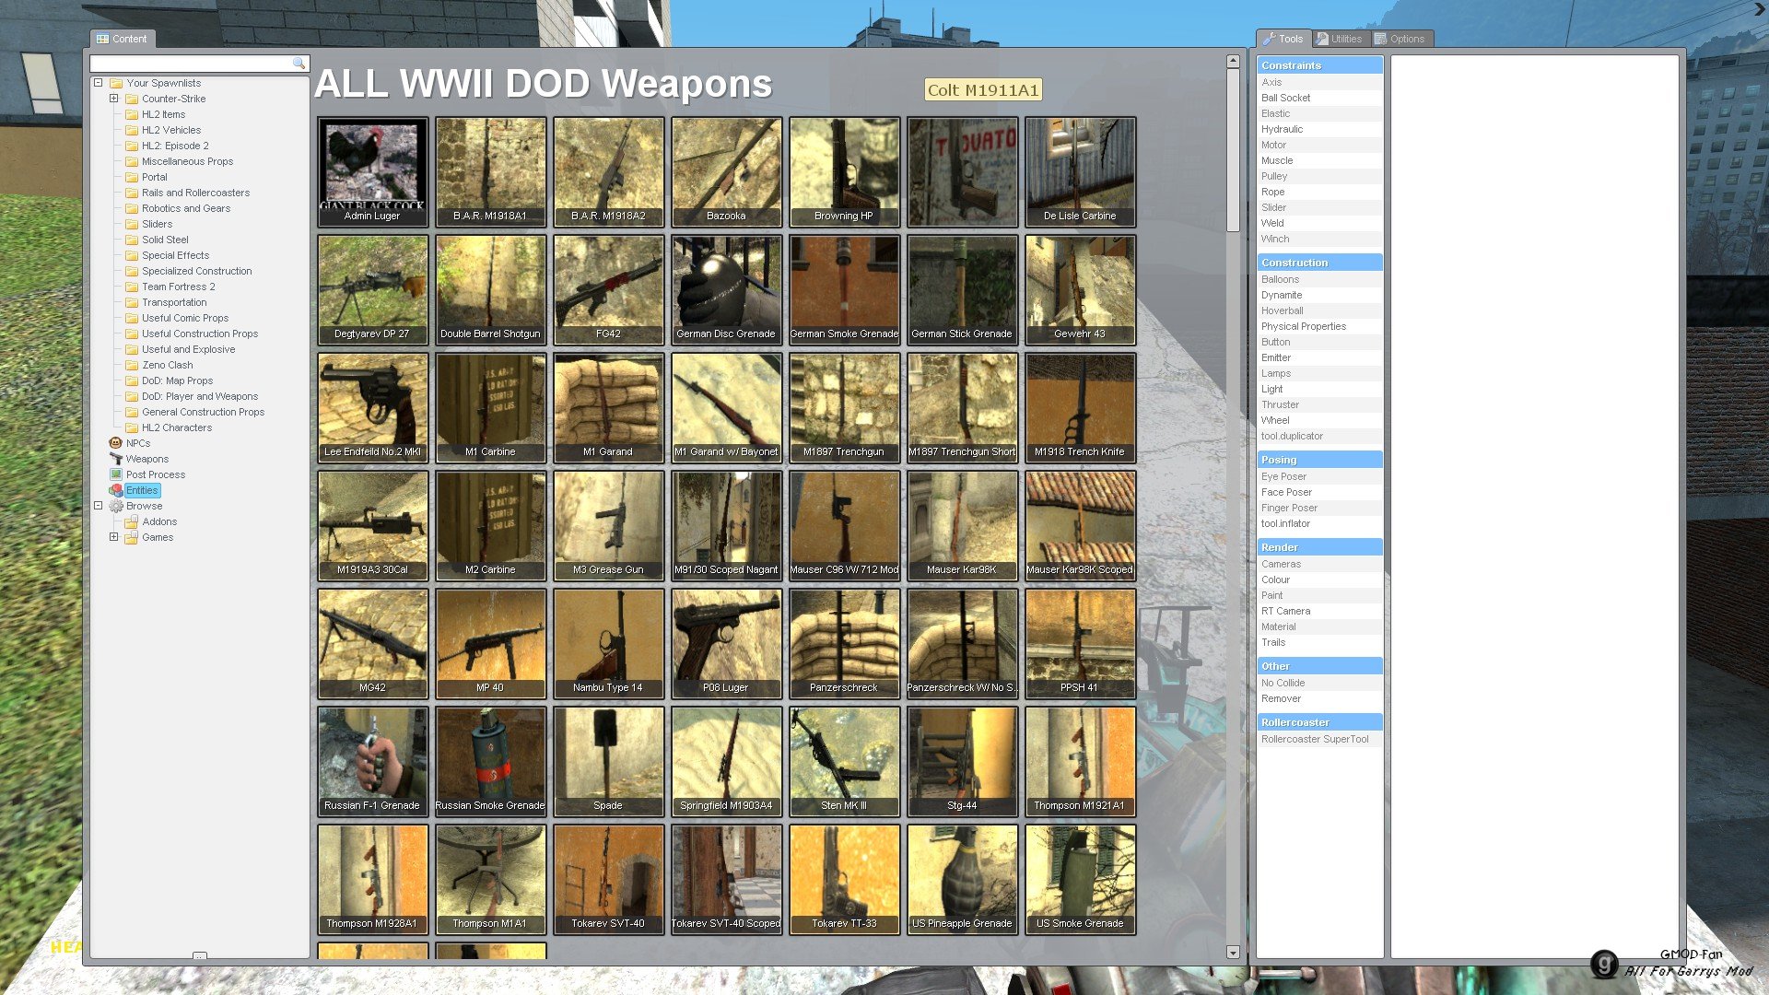Expand the Counter-Strike folder node

113,99
